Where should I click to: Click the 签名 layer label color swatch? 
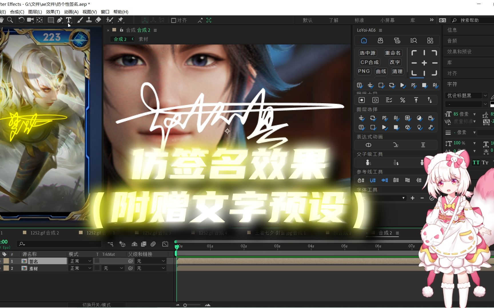[6, 261]
